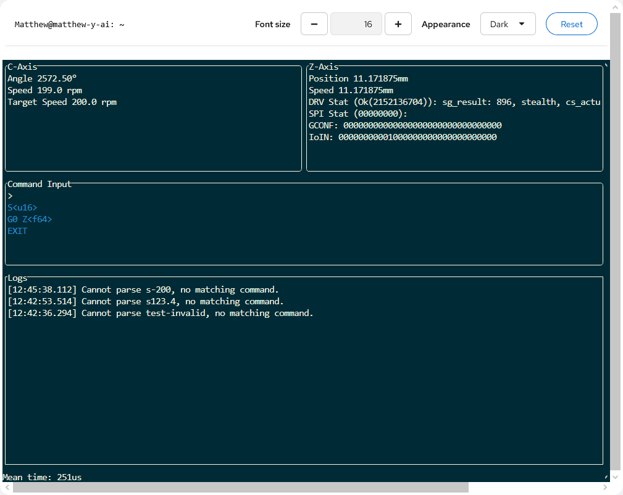The image size is (623, 495).
Task: Select the G0 Z<f64> command suggestion
Action: [x=30, y=219]
